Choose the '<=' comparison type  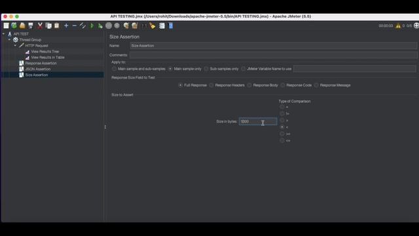coord(282,140)
